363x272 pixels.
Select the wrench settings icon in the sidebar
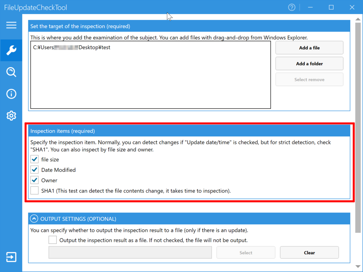pyautogui.click(x=11, y=50)
